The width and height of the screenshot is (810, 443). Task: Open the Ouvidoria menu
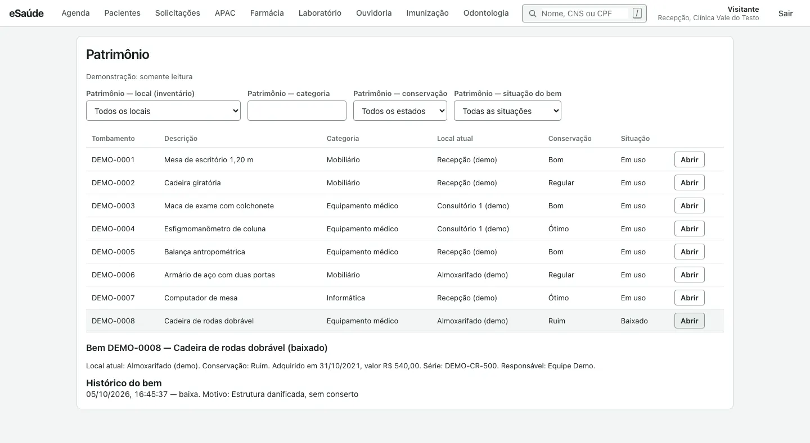(374, 13)
